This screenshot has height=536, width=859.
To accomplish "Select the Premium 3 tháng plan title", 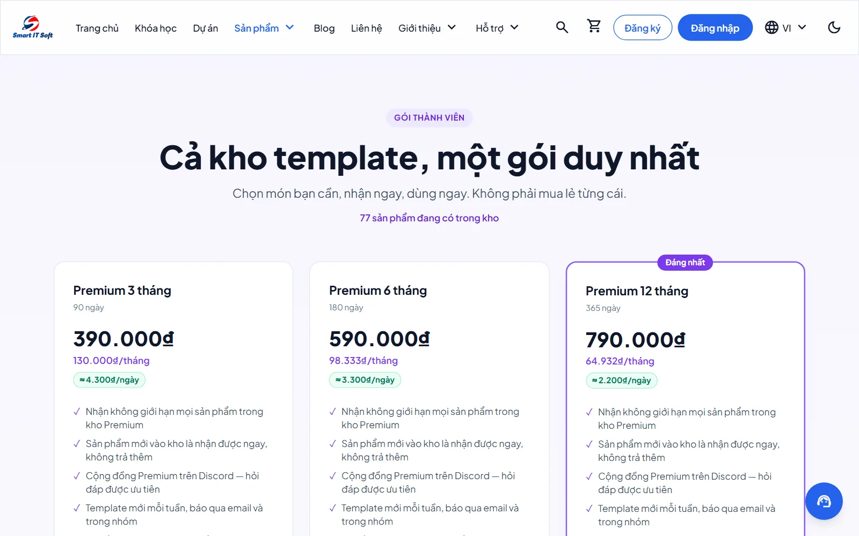I will coord(122,291).
